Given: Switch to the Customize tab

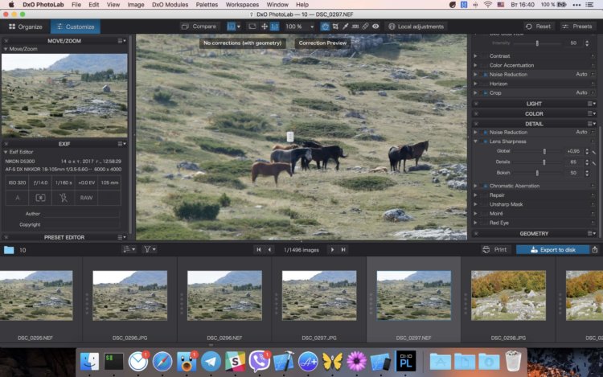Looking at the screenshot, I should pos(76,27).
